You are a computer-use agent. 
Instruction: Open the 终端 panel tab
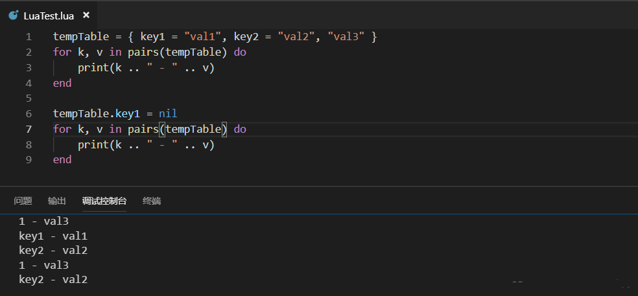tap(152, 201)
